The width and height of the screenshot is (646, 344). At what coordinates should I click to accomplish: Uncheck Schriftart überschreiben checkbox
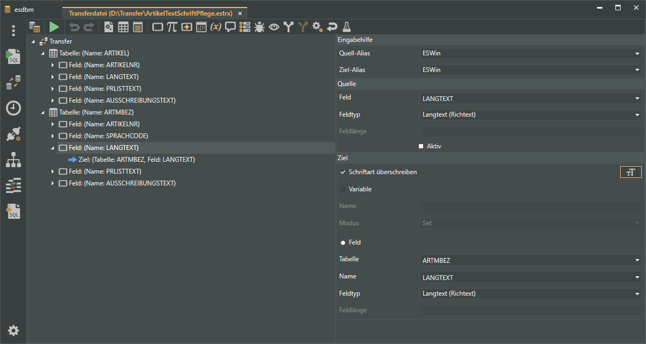click(343, 172)
